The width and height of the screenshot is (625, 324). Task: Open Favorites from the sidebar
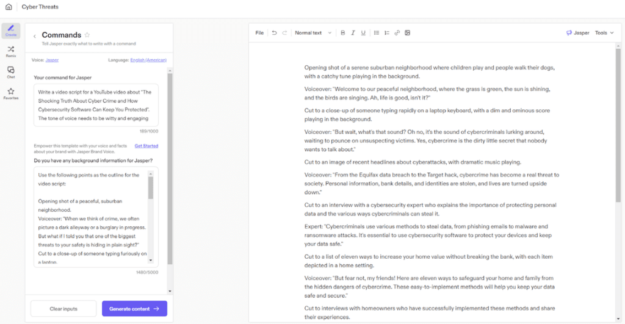[10, 93]
